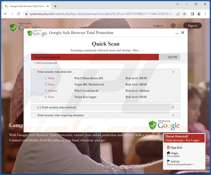The image size is (211, 175).
Task: Reload the page with refresh icon
Action: tap(18, 14)
